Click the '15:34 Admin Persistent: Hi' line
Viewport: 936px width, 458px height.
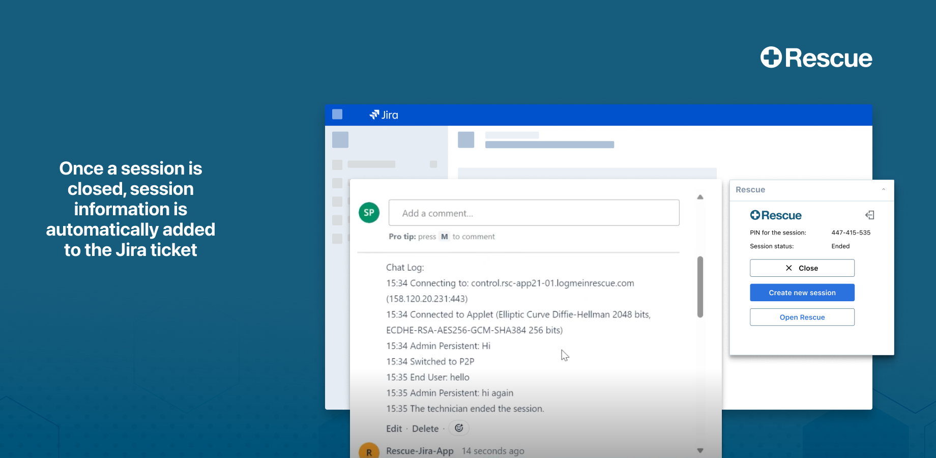(x=438, y=346)
